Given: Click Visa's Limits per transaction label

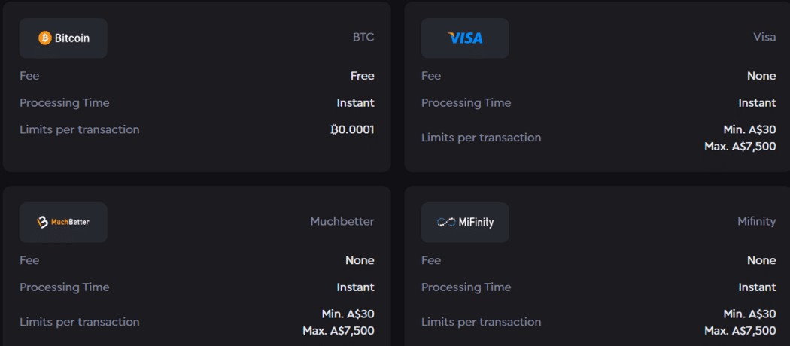Looking at the screenshot, I should coord(481,138).
